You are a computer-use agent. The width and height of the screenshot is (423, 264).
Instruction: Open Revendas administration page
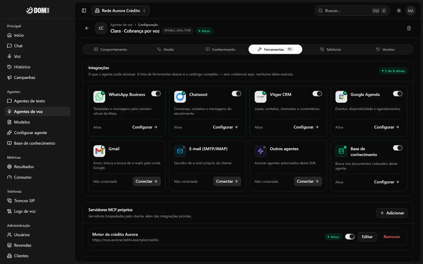click(38, 245)
